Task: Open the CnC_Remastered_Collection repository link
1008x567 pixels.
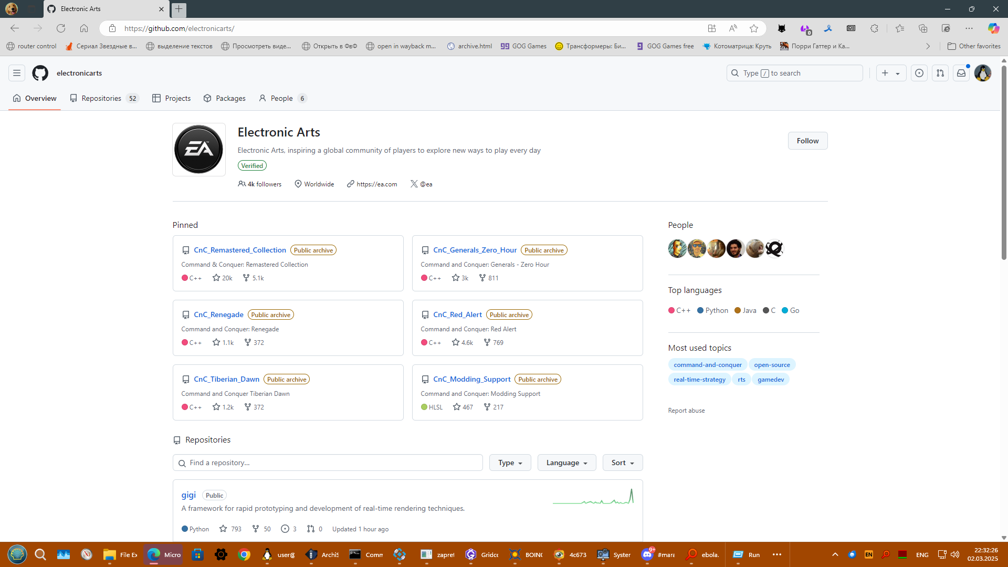Action: click(240, 250)
